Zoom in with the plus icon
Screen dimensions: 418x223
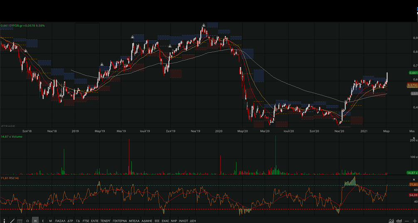click(414, 221)
